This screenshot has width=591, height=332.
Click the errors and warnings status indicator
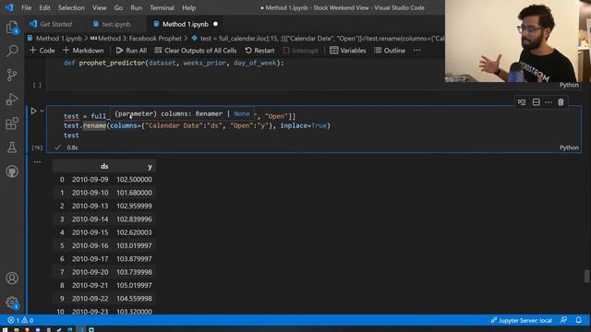[20, 320]
